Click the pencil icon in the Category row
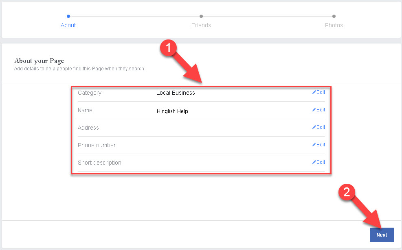The height and width of the screenshot is (250, 402). click(314, 92)
